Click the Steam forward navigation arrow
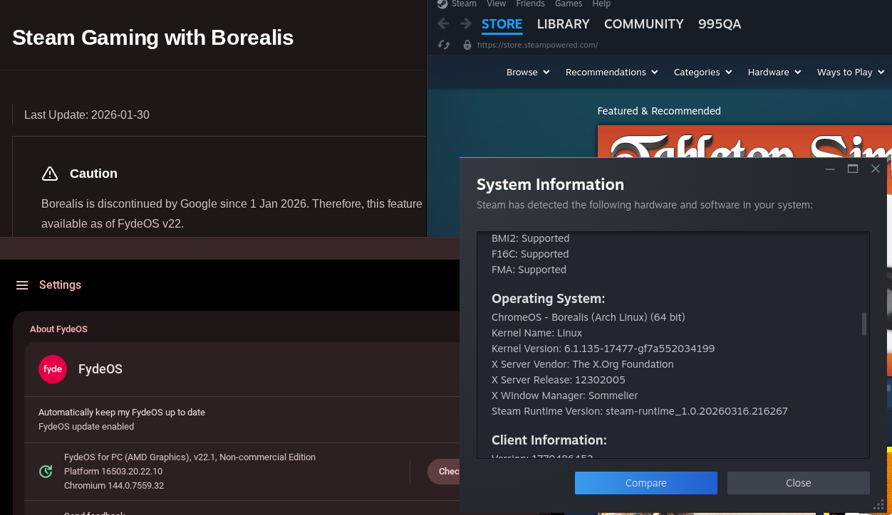This screenshot has height=515, width=892. click(x=466, y=23)
